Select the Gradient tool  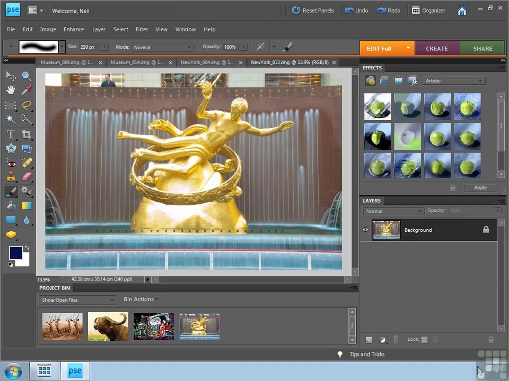[27, 206]
